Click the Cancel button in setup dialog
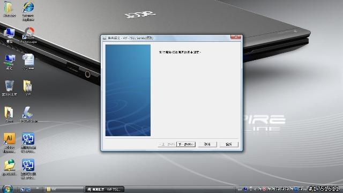 207,144
